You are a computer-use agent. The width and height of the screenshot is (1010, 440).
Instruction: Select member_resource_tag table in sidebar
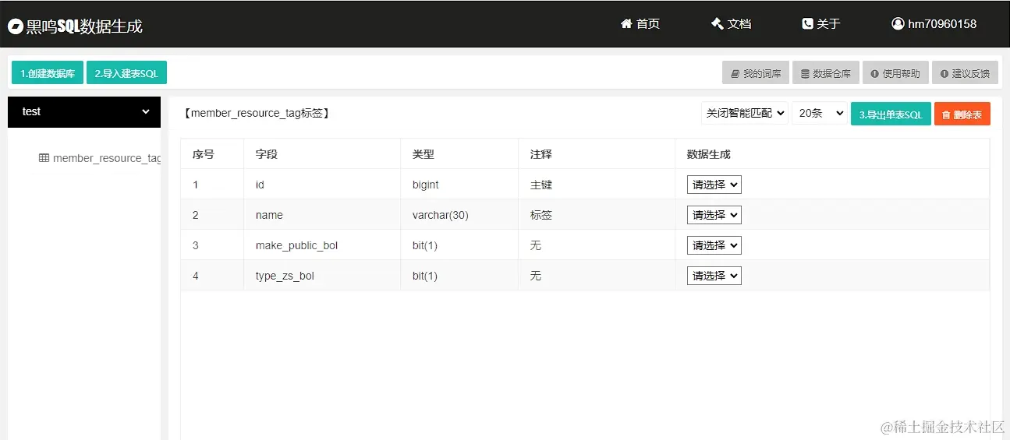(100, 158)
